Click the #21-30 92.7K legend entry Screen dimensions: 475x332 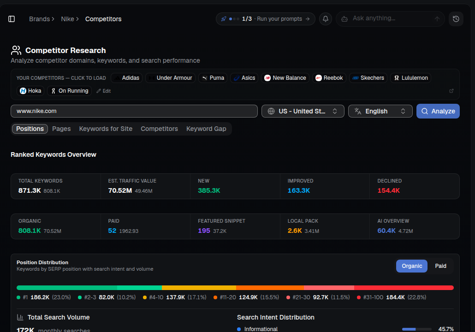click(318, 297)
